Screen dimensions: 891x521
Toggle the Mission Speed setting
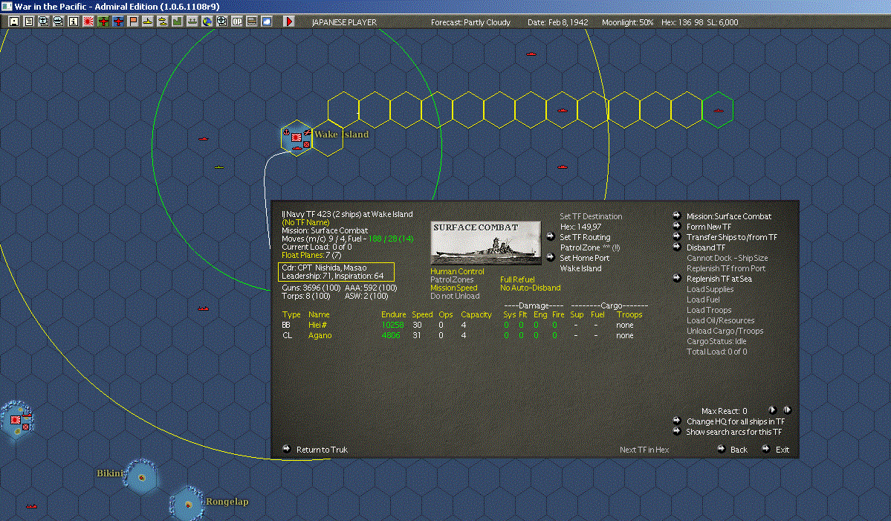tap(453, 288)
